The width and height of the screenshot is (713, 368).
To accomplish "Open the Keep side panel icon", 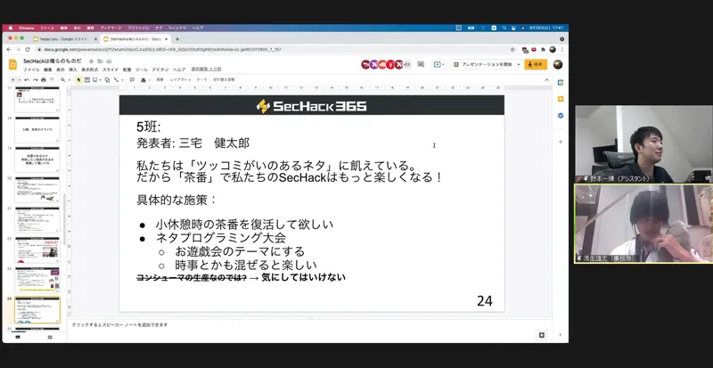I will tap(561, 99).
